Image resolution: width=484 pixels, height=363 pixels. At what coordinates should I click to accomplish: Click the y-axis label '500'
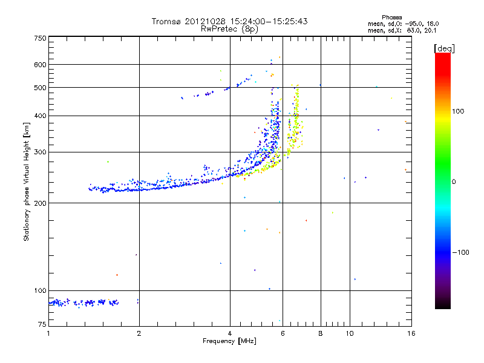point(40,88)
